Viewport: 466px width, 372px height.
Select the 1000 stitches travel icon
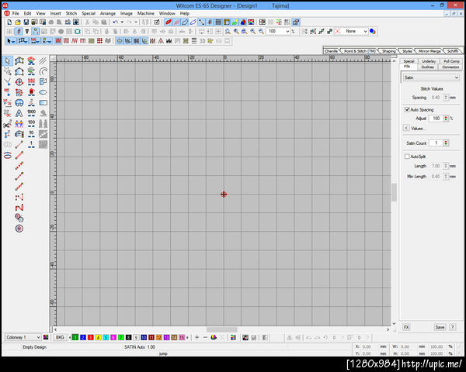pos(31,113)
